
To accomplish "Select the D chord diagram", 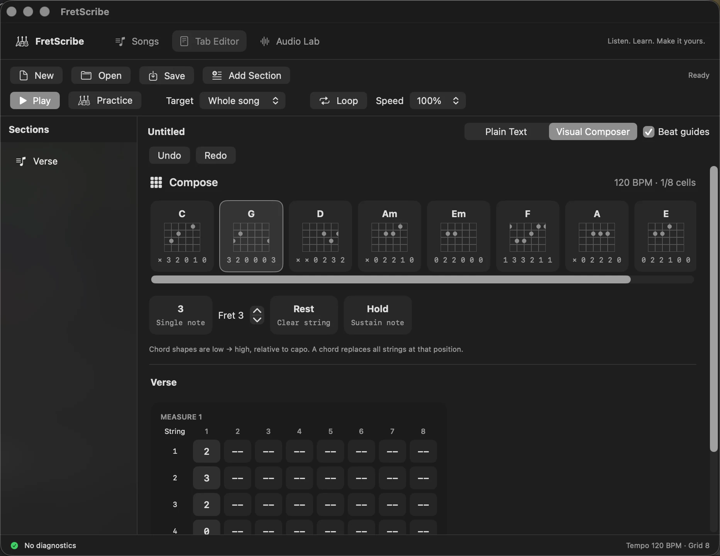I will (320, 236).
